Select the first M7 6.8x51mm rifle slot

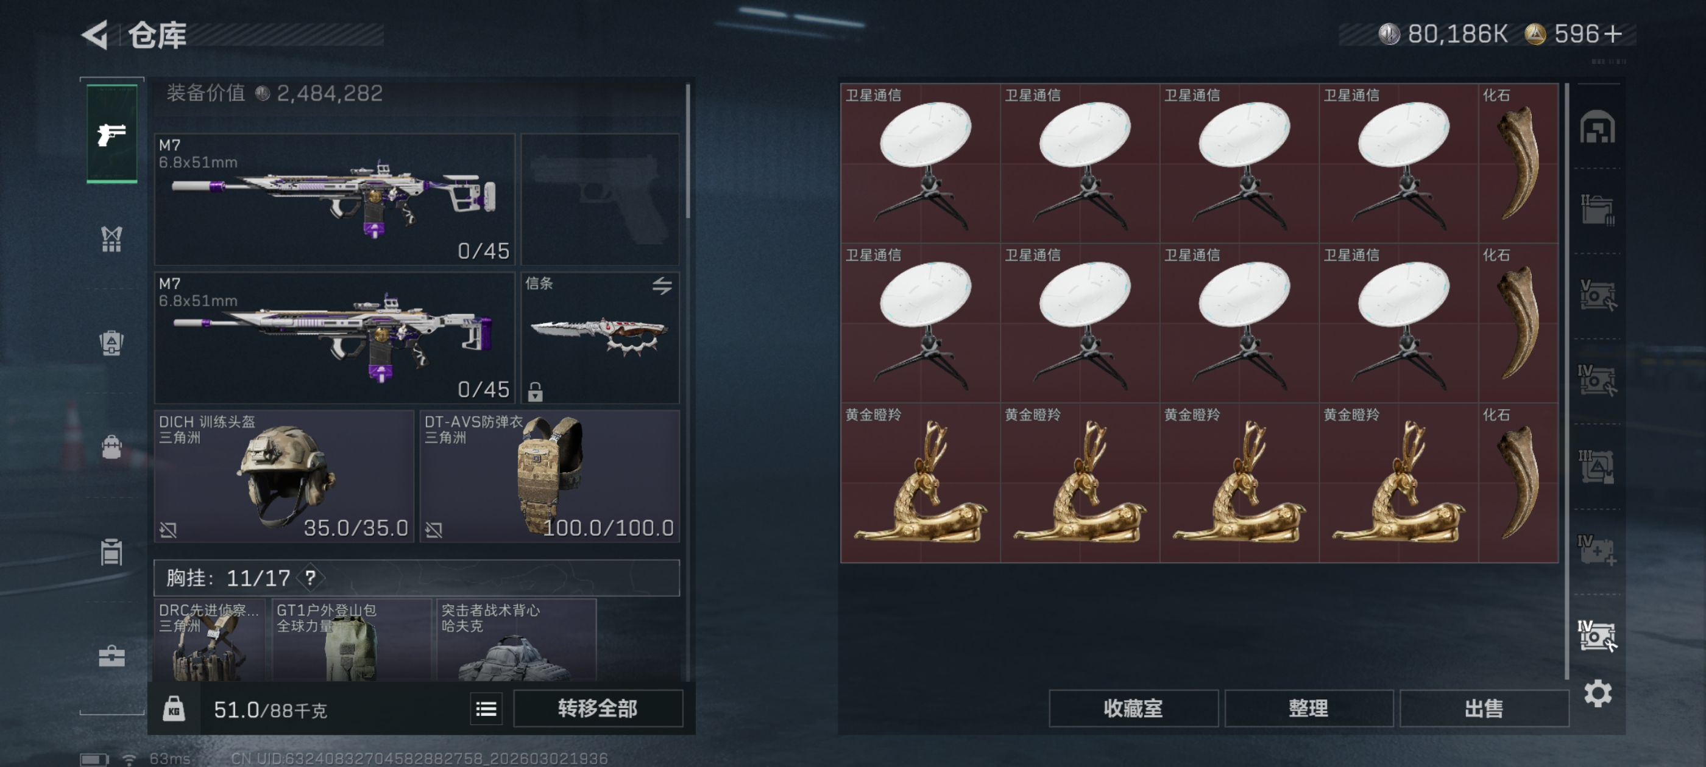(334, 199)
